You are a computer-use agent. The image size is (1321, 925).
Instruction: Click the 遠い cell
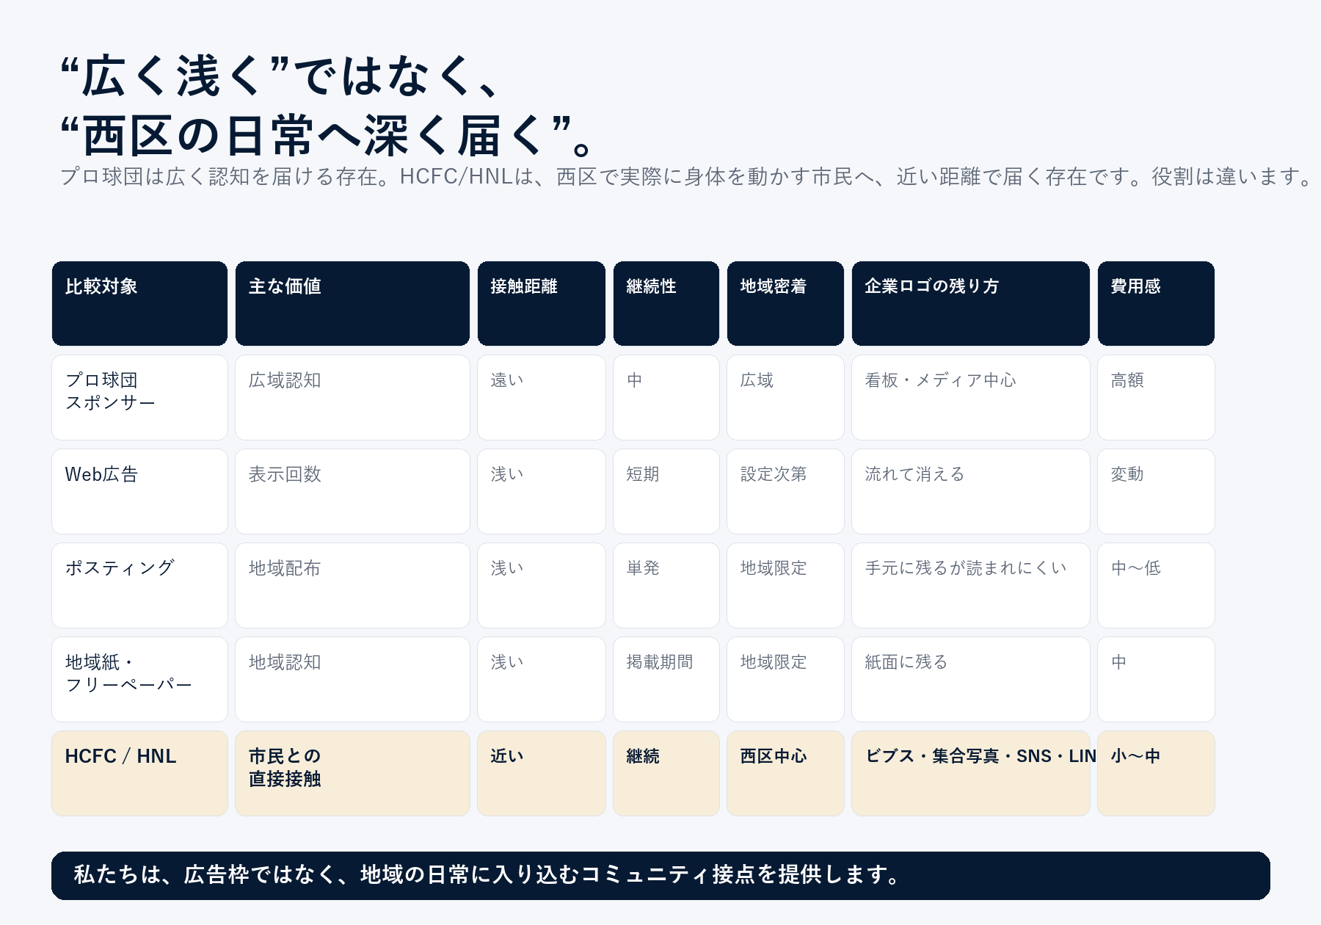[x=542, y=397]
